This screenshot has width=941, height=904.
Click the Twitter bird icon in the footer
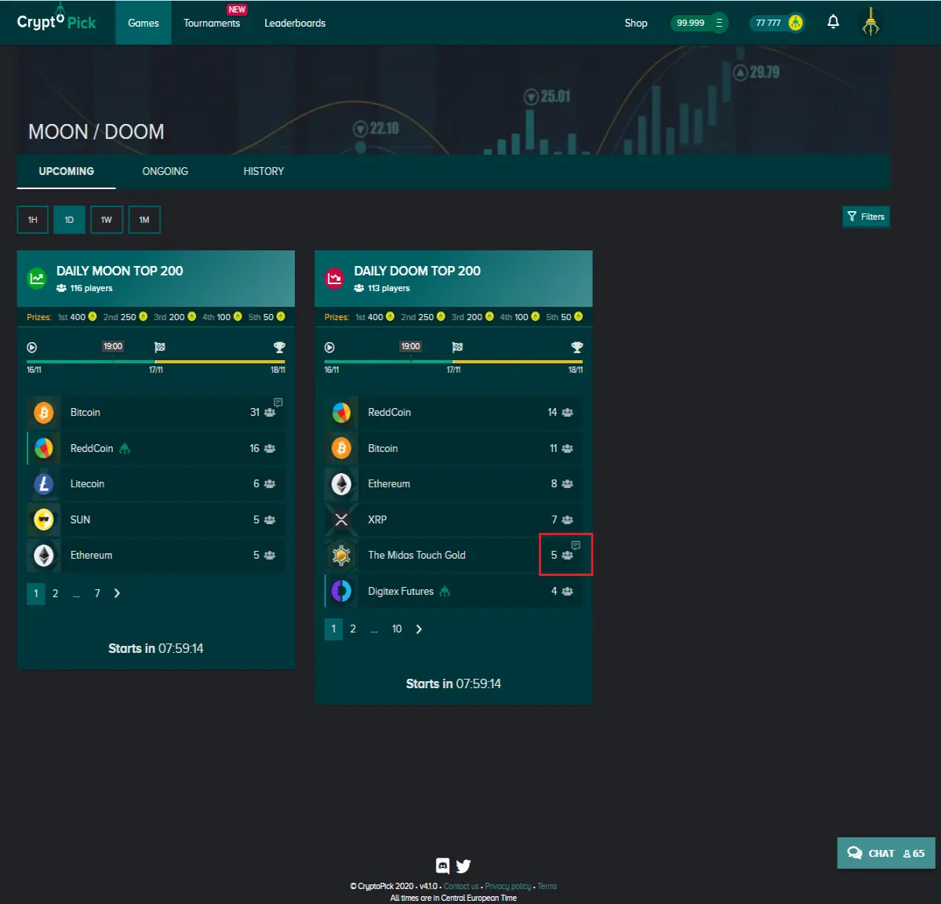[x=463, y=866]
